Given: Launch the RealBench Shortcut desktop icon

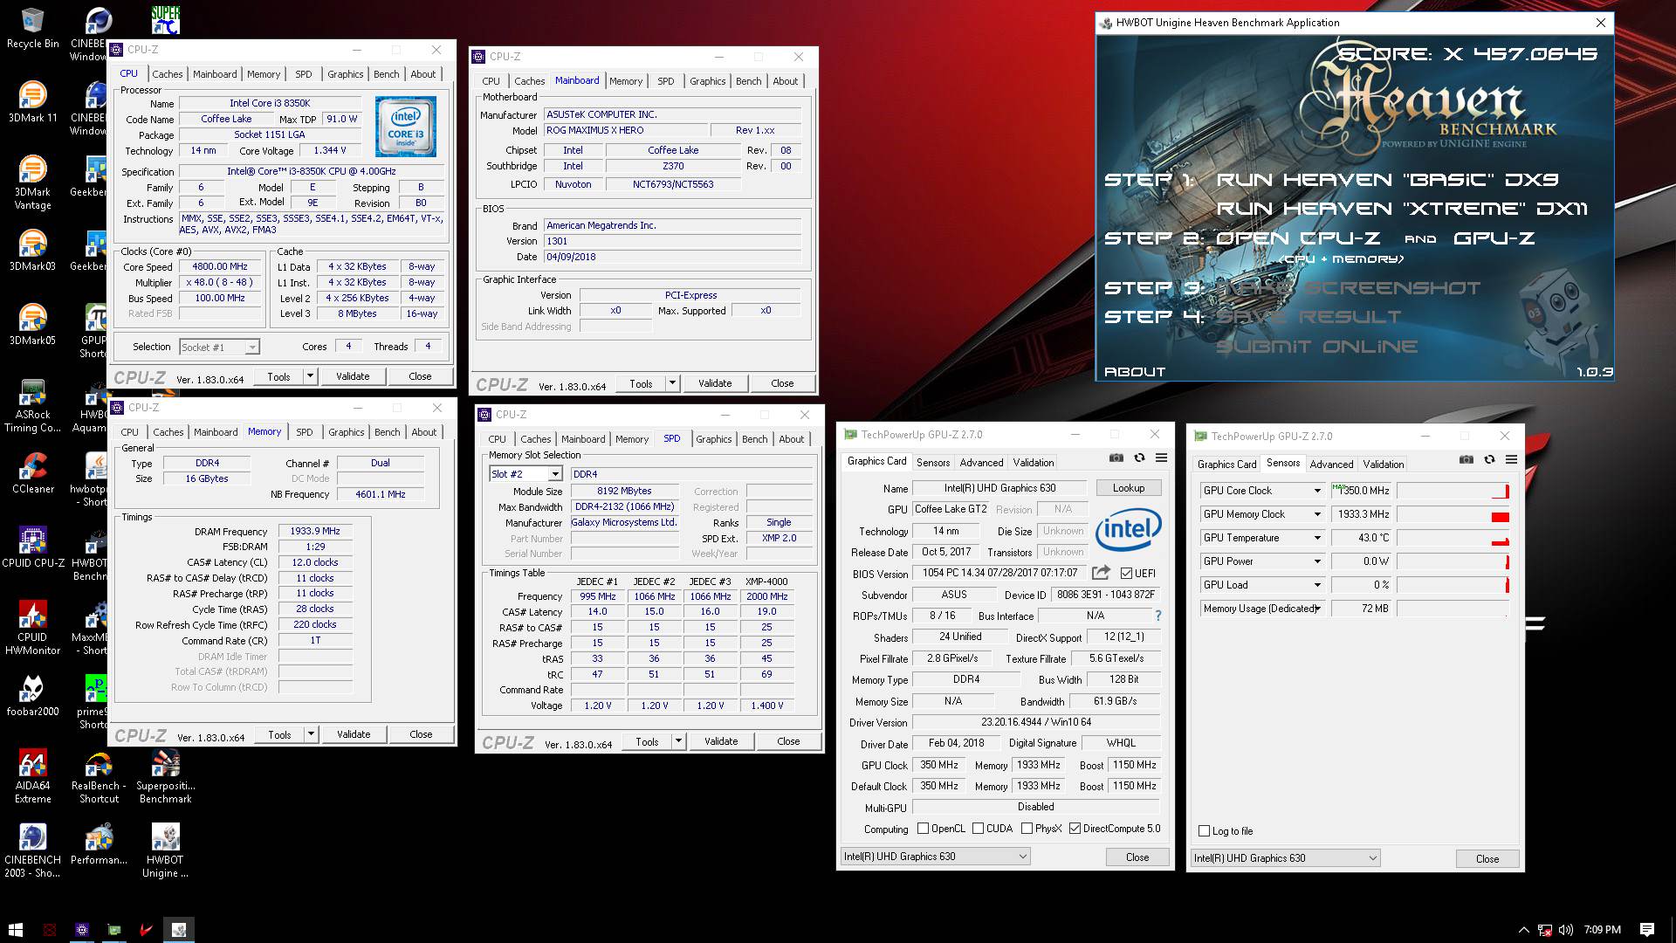Looking at the screenshot, I should 99,777.
